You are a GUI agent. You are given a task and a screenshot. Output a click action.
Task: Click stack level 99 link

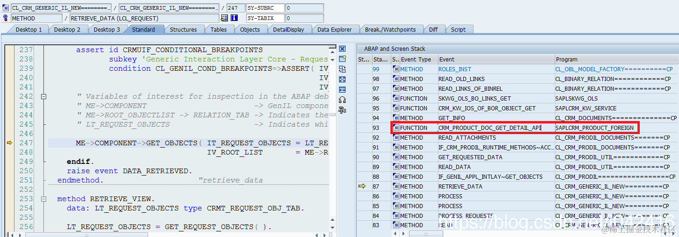pyautogui.click(x=376, y=69)
